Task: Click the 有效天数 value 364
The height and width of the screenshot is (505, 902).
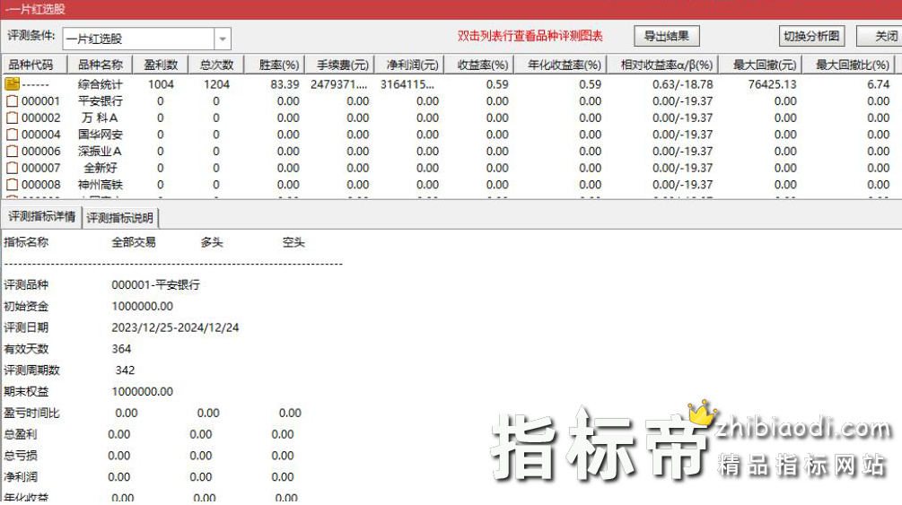Action: coord(121,349)
